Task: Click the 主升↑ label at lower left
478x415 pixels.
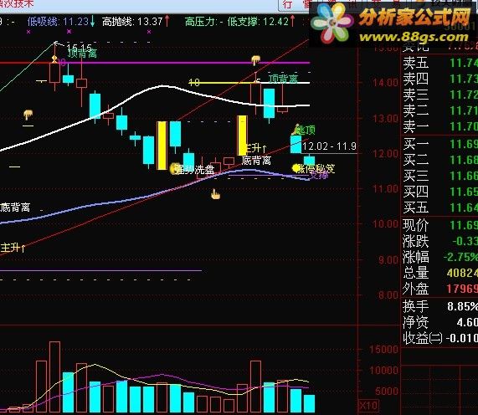Action: pyautogui.click(x=13, y=248)
